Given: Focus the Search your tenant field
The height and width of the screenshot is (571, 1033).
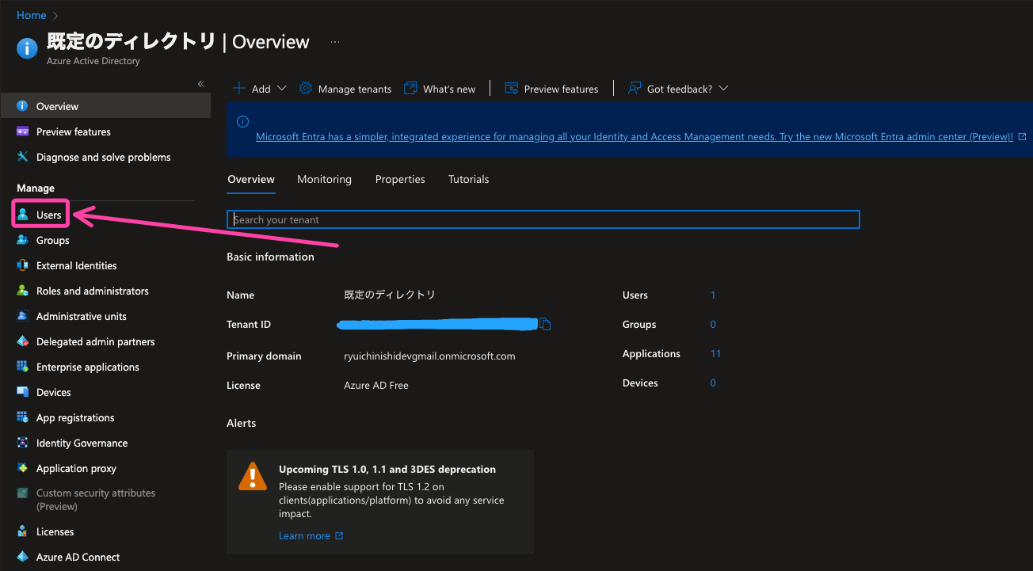Looking at the screenshot, I should click(543, 219).
